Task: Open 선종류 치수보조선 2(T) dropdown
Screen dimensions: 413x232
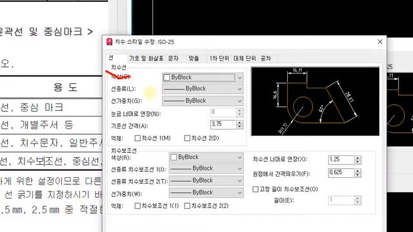Action: (206, 180)
